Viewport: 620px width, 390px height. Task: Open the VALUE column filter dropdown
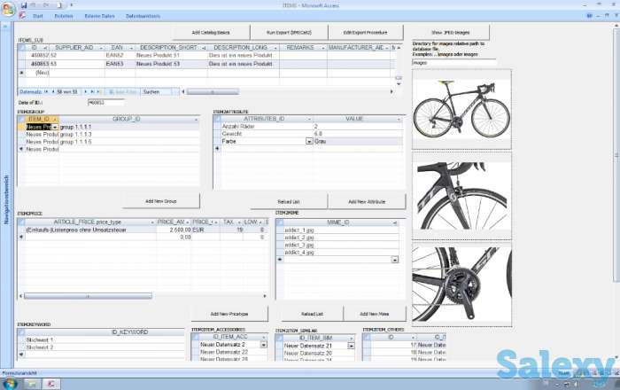[399, 119]
